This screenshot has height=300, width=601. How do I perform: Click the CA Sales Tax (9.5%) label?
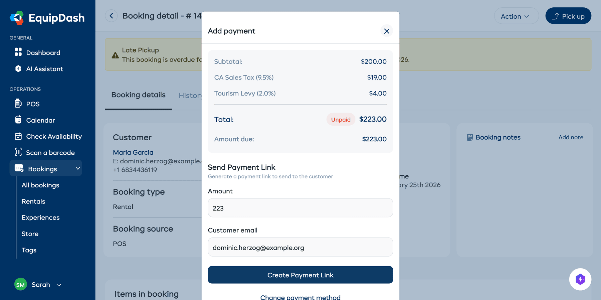(x=244, y=78)
